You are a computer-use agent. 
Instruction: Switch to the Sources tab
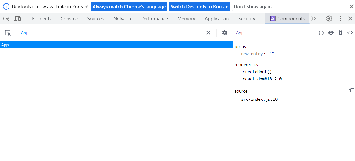coord(95,18)
